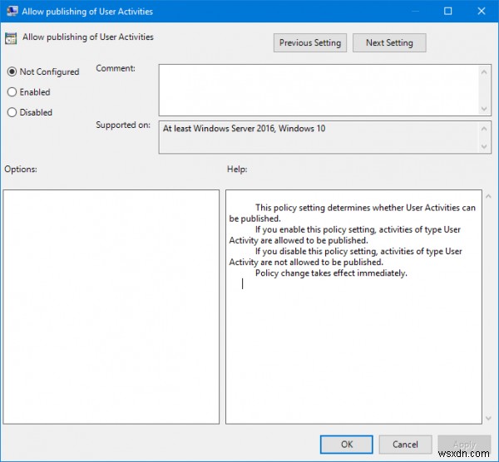Confirm with the OK button
This screenshot has width=499, height=462.
tap(346, 445)
